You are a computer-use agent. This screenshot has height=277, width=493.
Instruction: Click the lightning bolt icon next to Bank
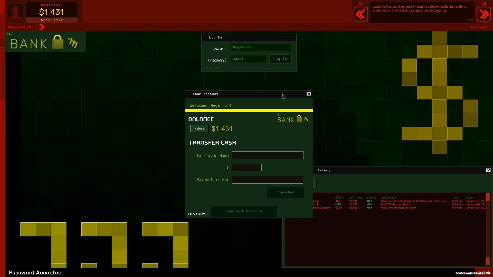point(73,43)
